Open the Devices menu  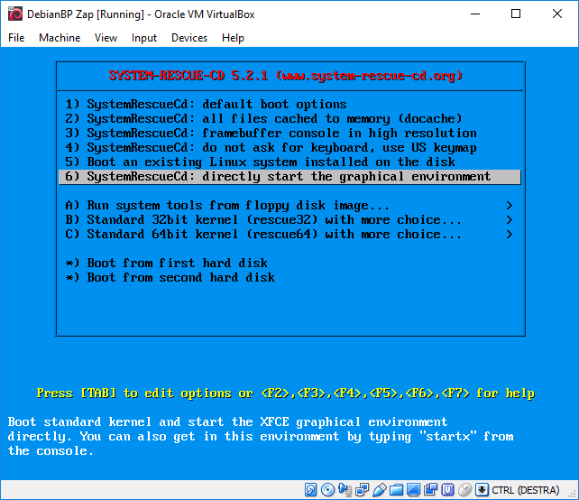[x=188, y=38]
